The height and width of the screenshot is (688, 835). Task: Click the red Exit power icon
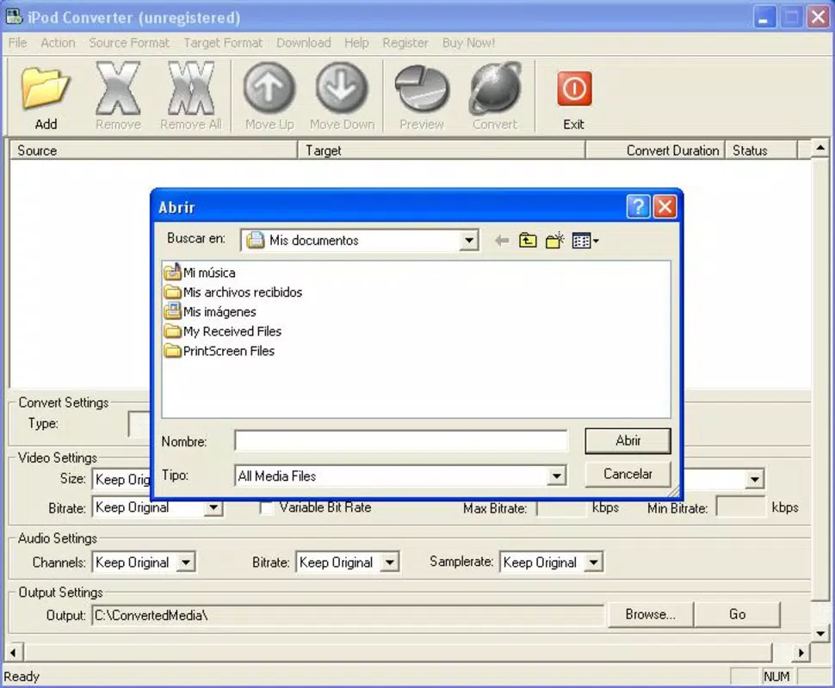pos(574,89)
